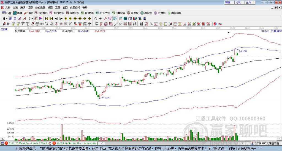Select the percent % retracement tool

tap(151, 24)
